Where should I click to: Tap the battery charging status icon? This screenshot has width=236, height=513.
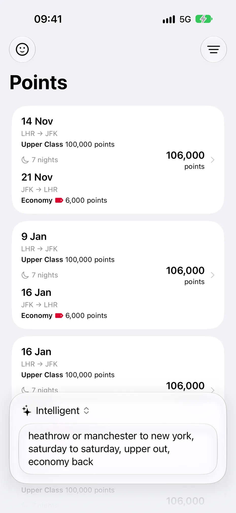pos(204,19)
